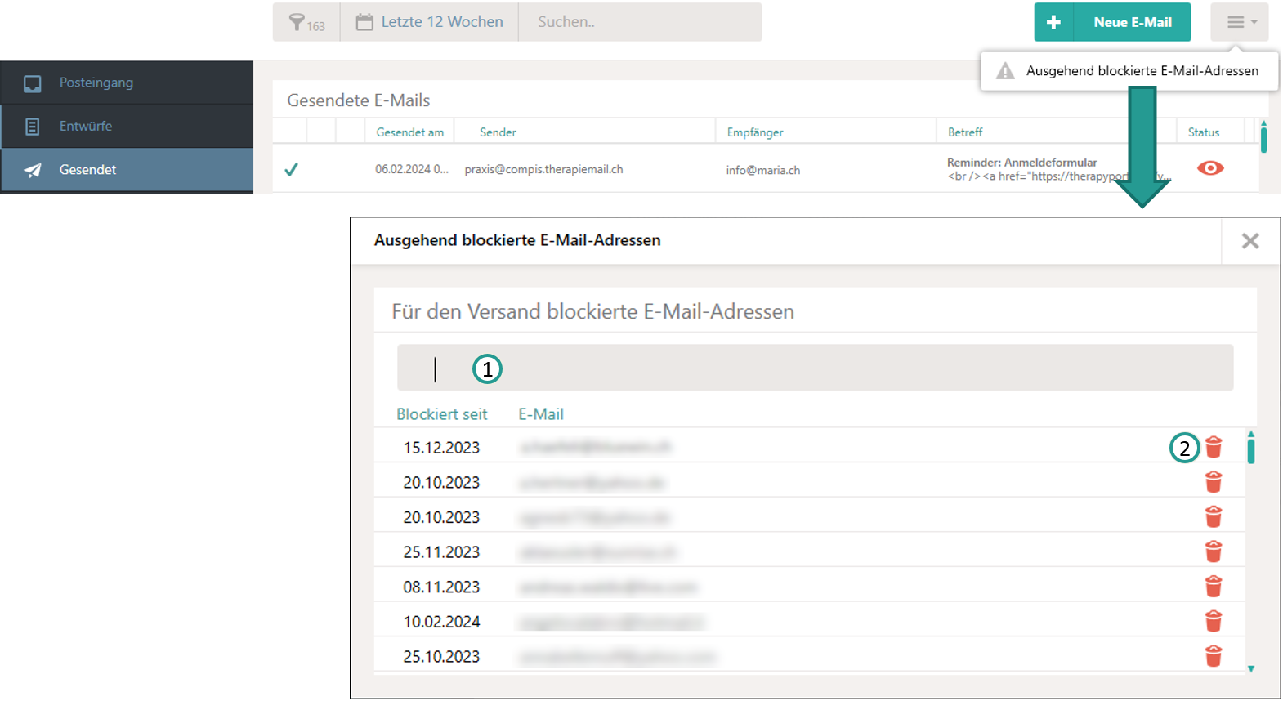Open the Entwürfe folder
Image resolution: width=1283 pixels, height=701 pixels.
click(127, 126)
